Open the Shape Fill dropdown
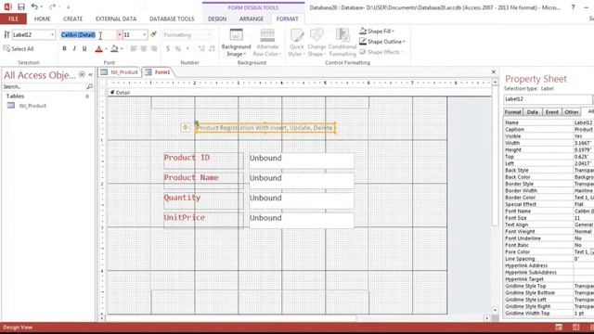The image size is (594, 334). coord(377,31)
